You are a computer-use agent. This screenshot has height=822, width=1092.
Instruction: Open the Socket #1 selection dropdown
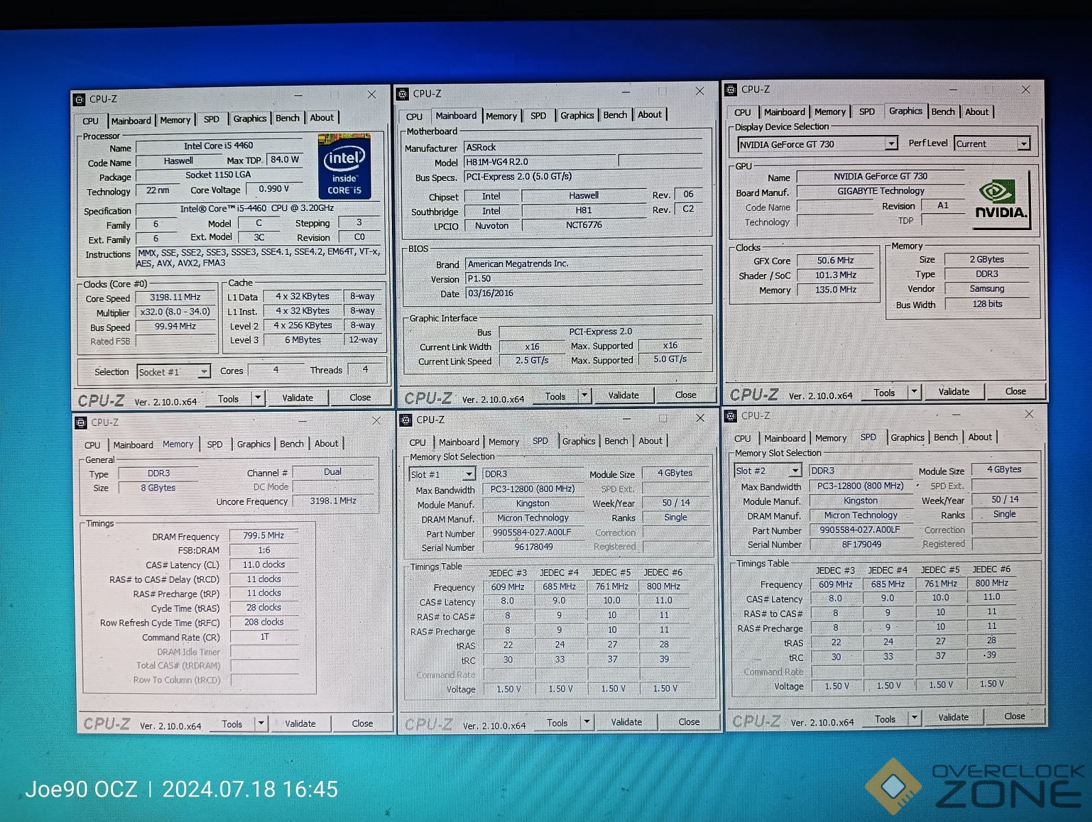[203, 371]
